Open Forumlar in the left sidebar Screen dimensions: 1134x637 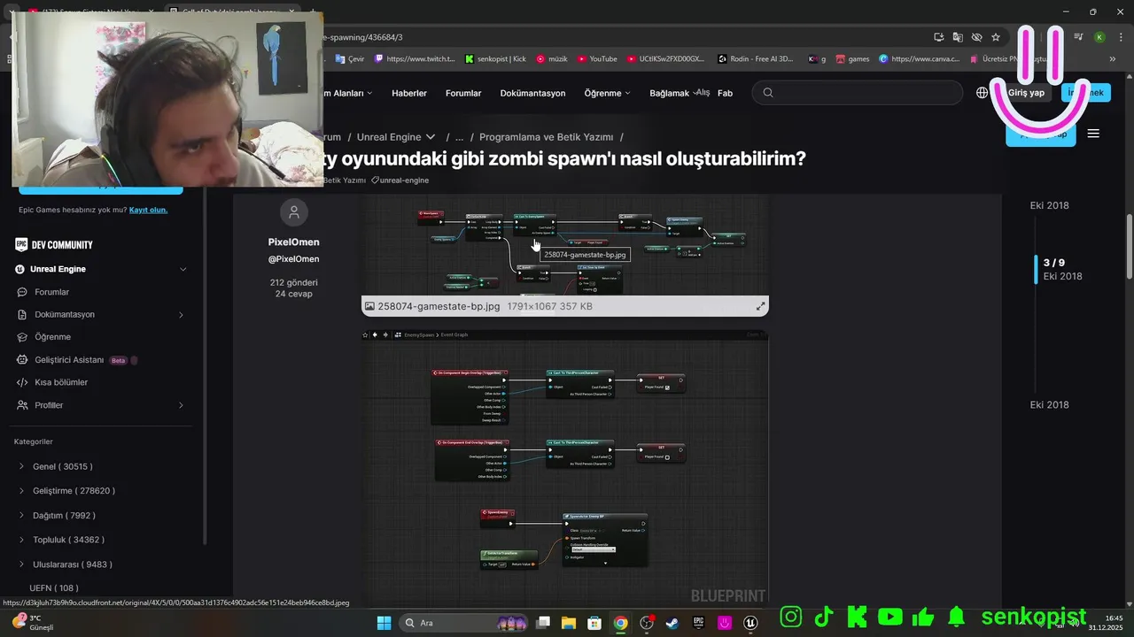tap(51, 292)
